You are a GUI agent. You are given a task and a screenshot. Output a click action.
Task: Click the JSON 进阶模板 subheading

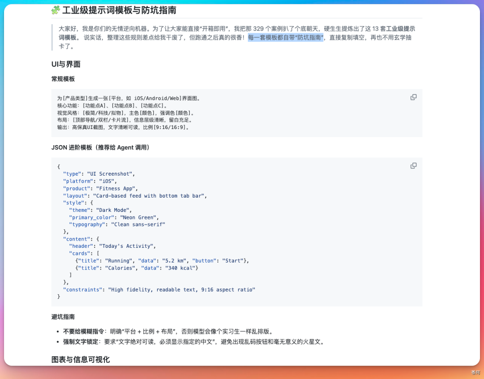pyautogui.click(x=100, y=147)
